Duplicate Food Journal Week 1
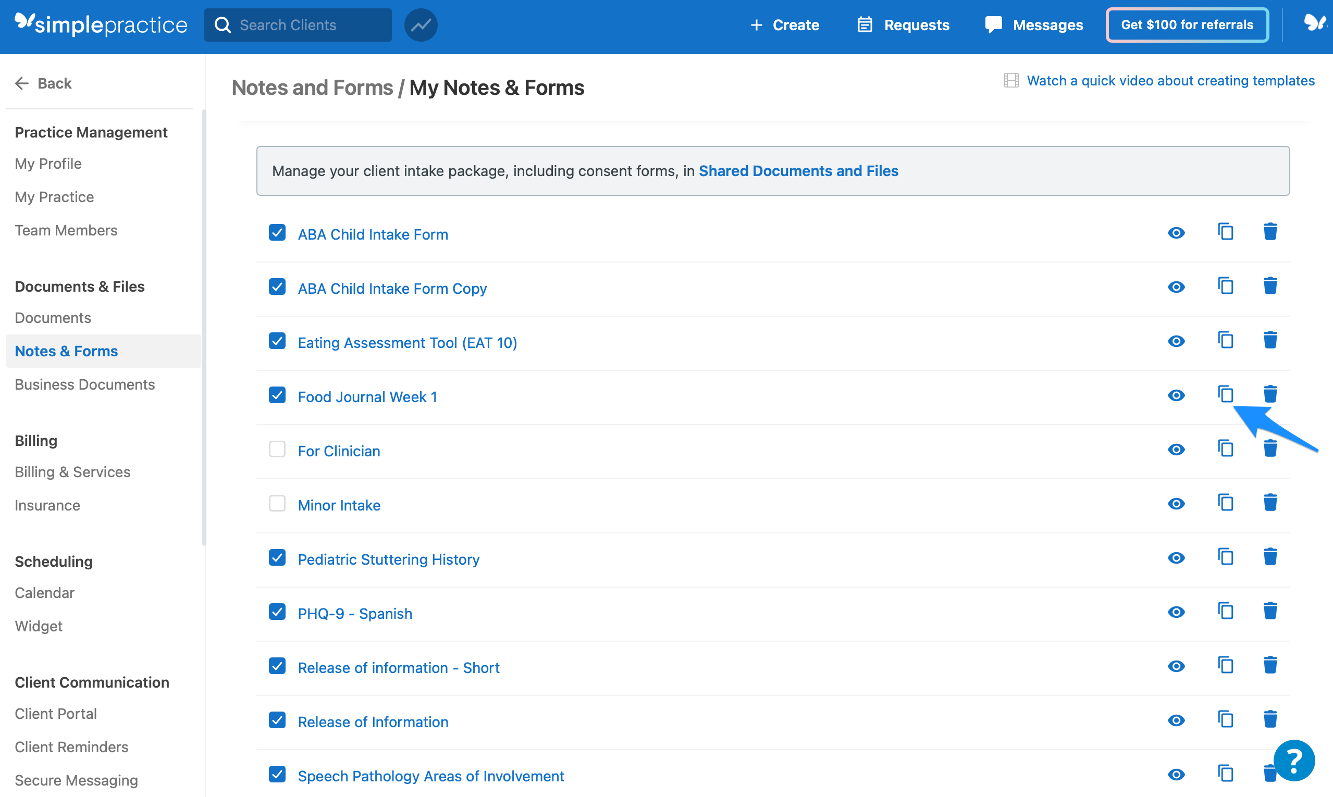This screenshot has width=1333, height=797. [x=1225, y=395]
